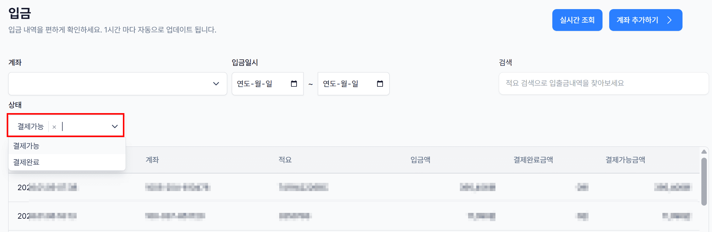Expand the 계좌 account dropdown

[118, 84]
